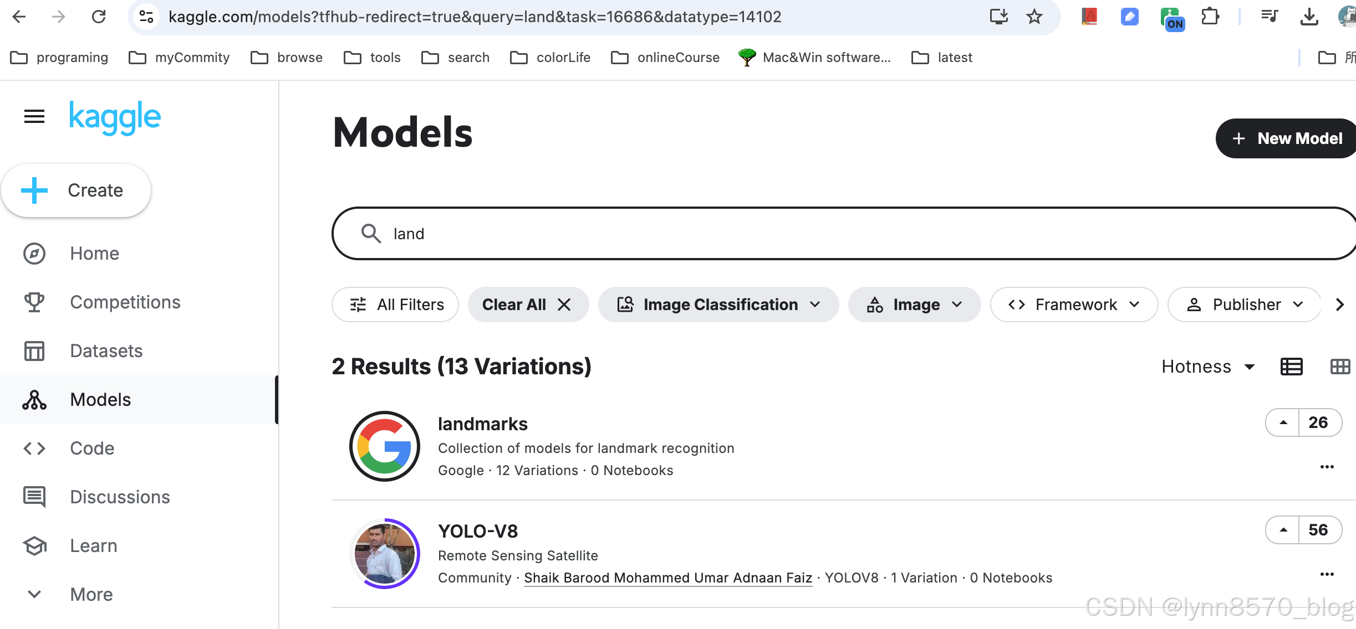The width and height of the screenshot is (1356, 629).
Task: Click the kaggle logo
Action: click(115, 117)
